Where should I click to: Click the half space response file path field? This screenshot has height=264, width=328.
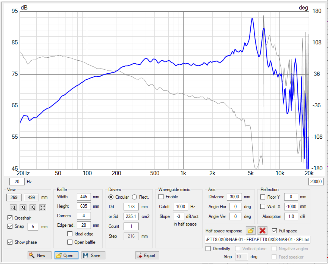[x=257, y=239]
